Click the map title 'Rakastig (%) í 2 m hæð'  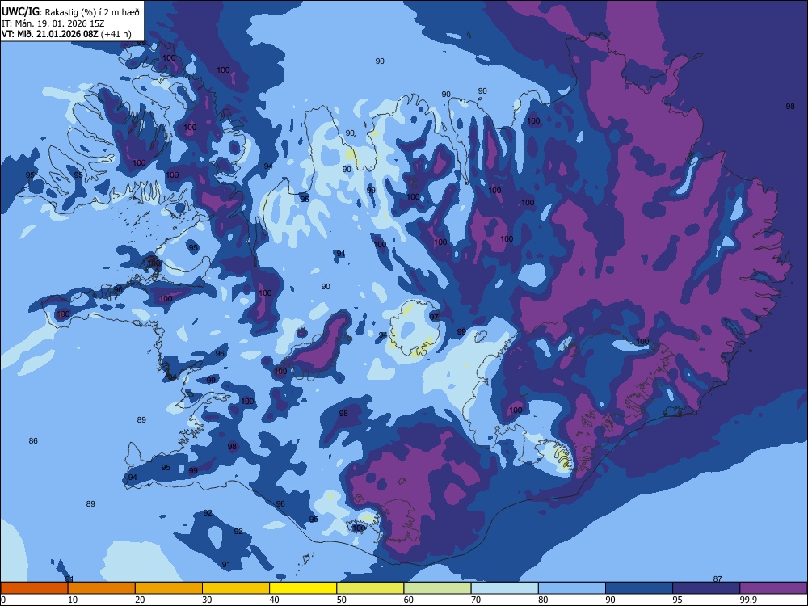[x=93, y=12]
